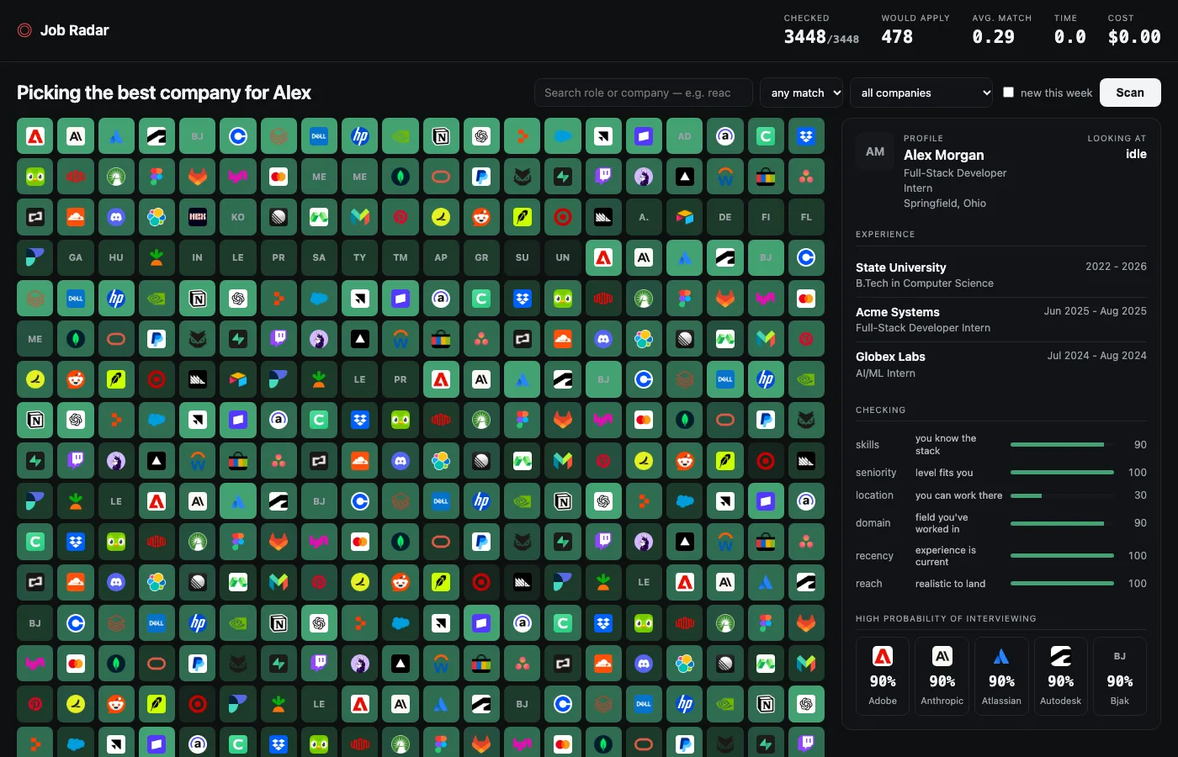
Task: Click the FL company tile
Action: [806, 217]
